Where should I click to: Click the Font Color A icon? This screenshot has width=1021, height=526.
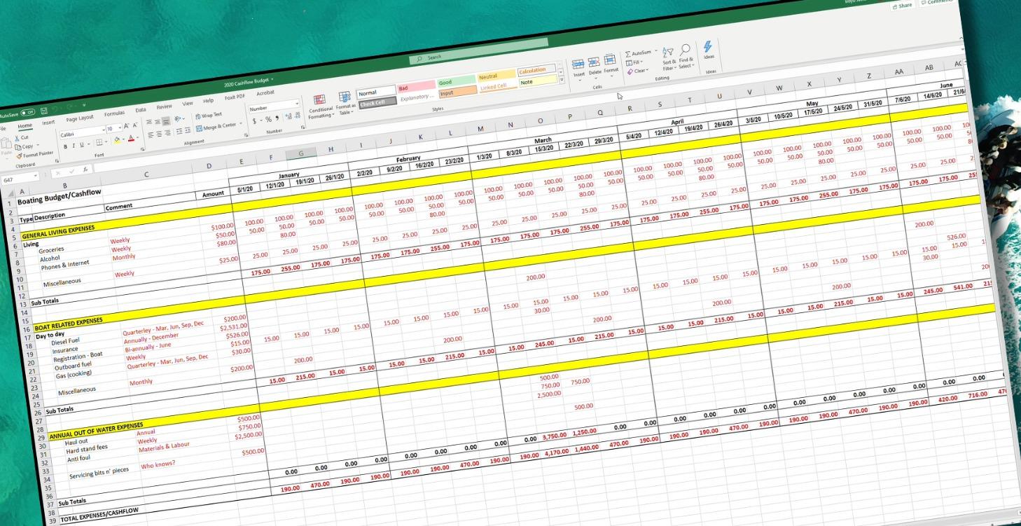tap(131, 138)
